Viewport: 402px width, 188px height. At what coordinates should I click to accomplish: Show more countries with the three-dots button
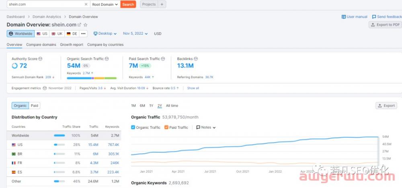(x=83, y=34)
